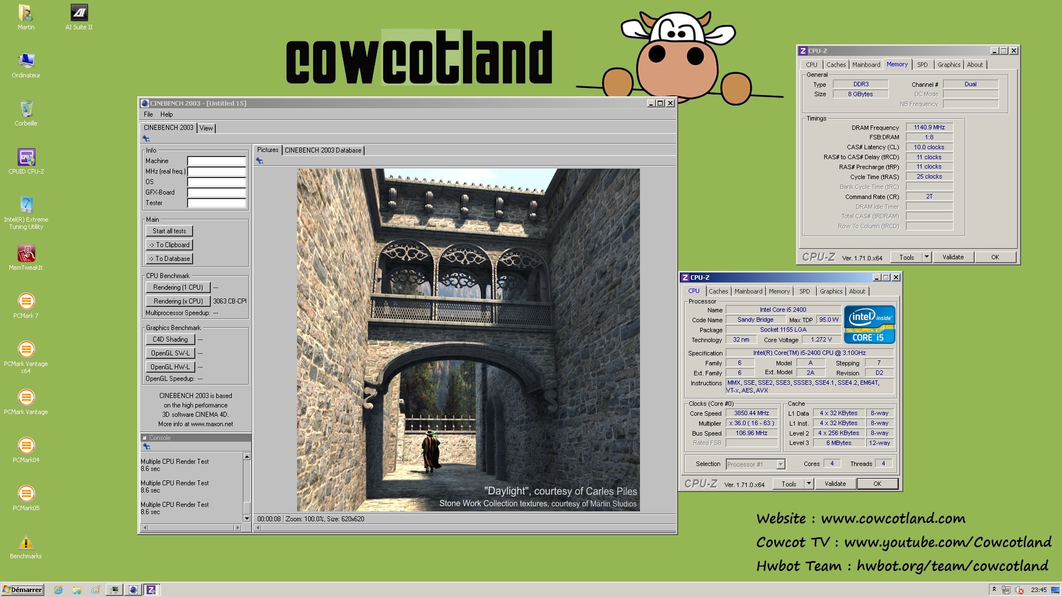Select the Intel Extreme Tuning Utility icon
Screen dimensions: 1062x597
(x=26, y=213)
